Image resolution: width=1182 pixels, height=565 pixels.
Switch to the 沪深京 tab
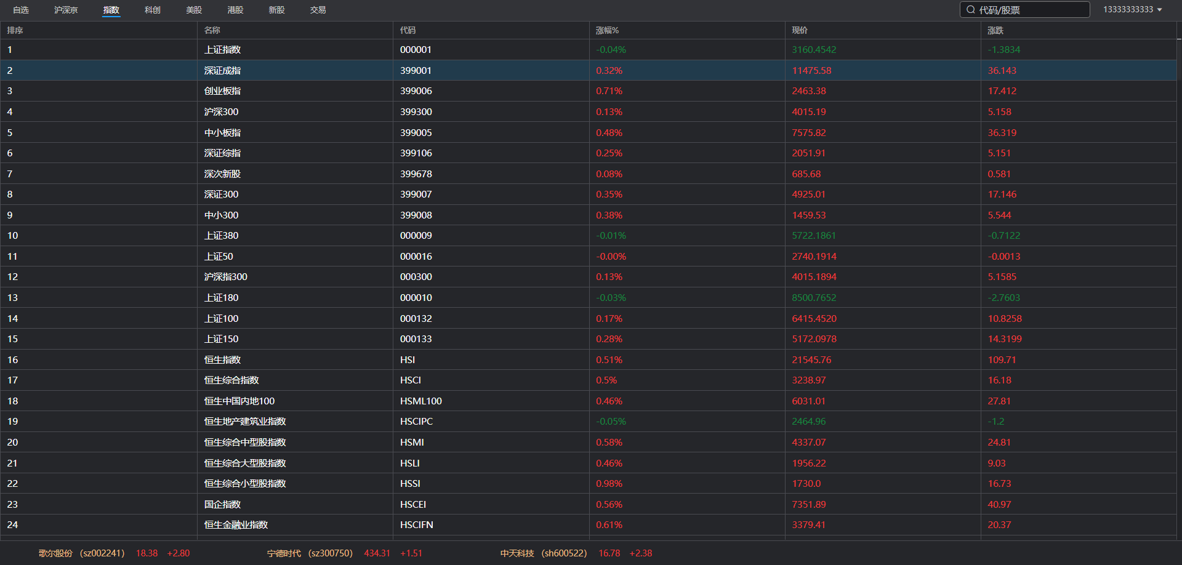66,10
